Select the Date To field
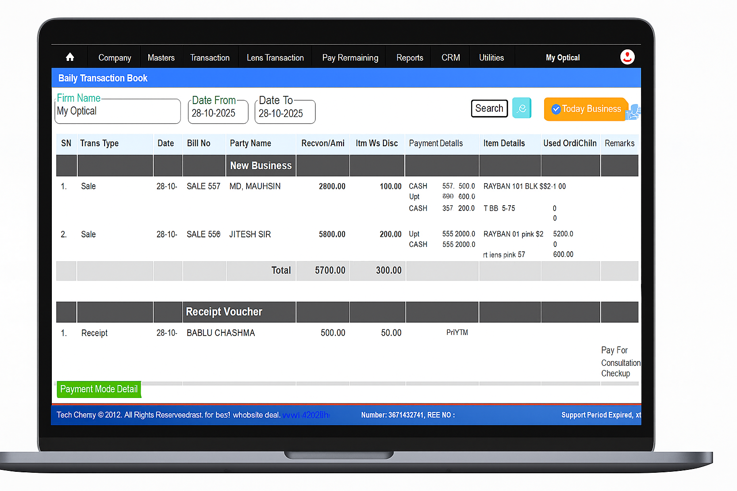737x491 pixels. click(x=284, y=113)
